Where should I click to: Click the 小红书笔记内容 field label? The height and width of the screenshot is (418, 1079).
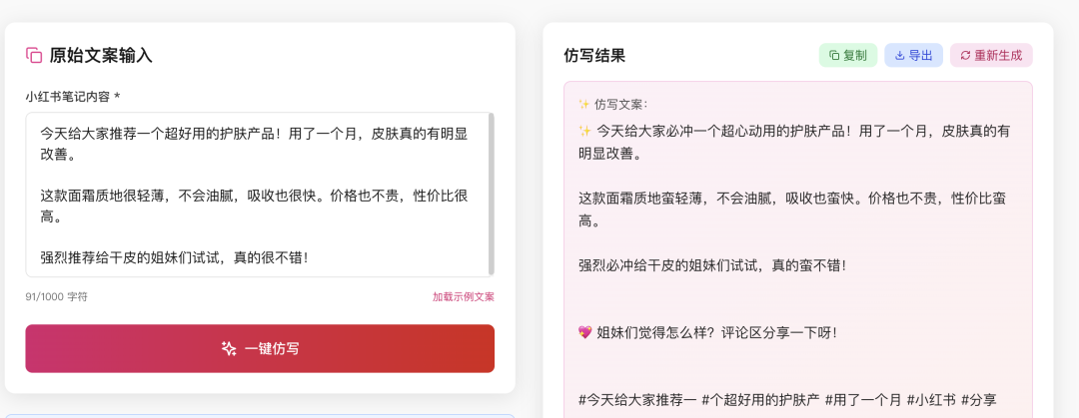click(x=72, y=97)
